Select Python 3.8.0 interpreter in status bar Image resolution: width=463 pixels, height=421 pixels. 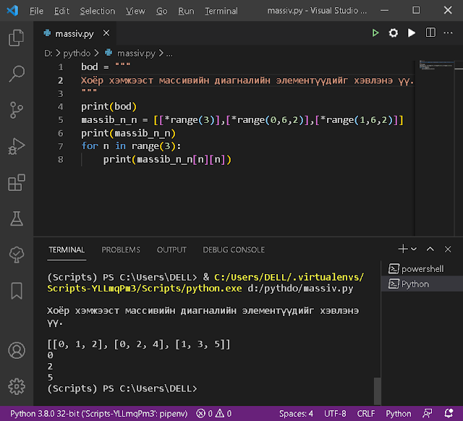coord(98,414)
